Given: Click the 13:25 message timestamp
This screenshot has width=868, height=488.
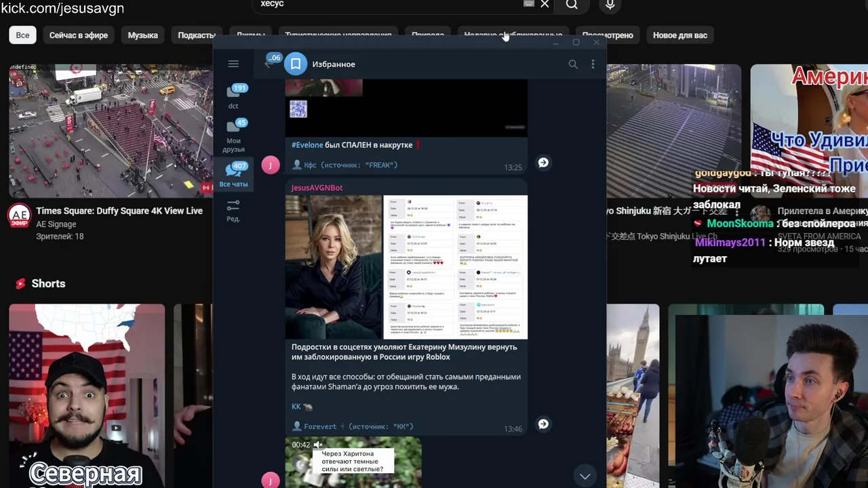Looking at the screenshot, I should pyautogui.click(x=513, y=167).
